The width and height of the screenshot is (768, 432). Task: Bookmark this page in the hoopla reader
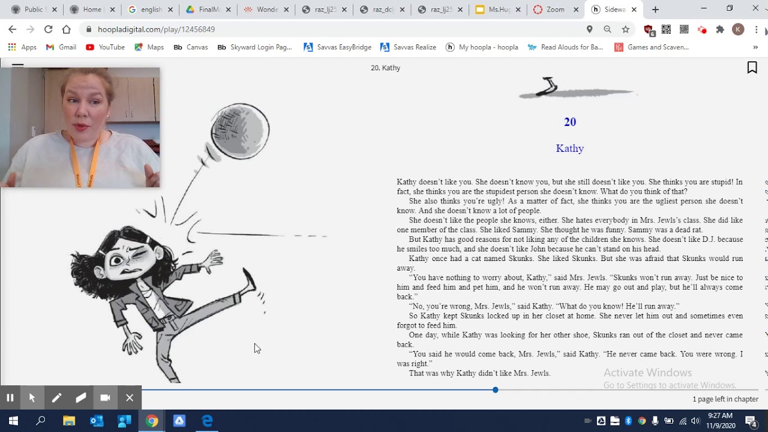click(752, 68)
